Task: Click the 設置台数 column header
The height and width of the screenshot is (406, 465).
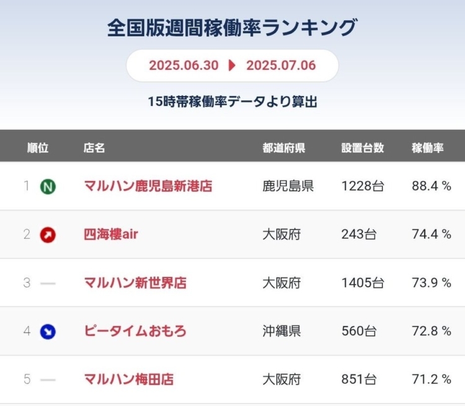Action: [363, 148]
